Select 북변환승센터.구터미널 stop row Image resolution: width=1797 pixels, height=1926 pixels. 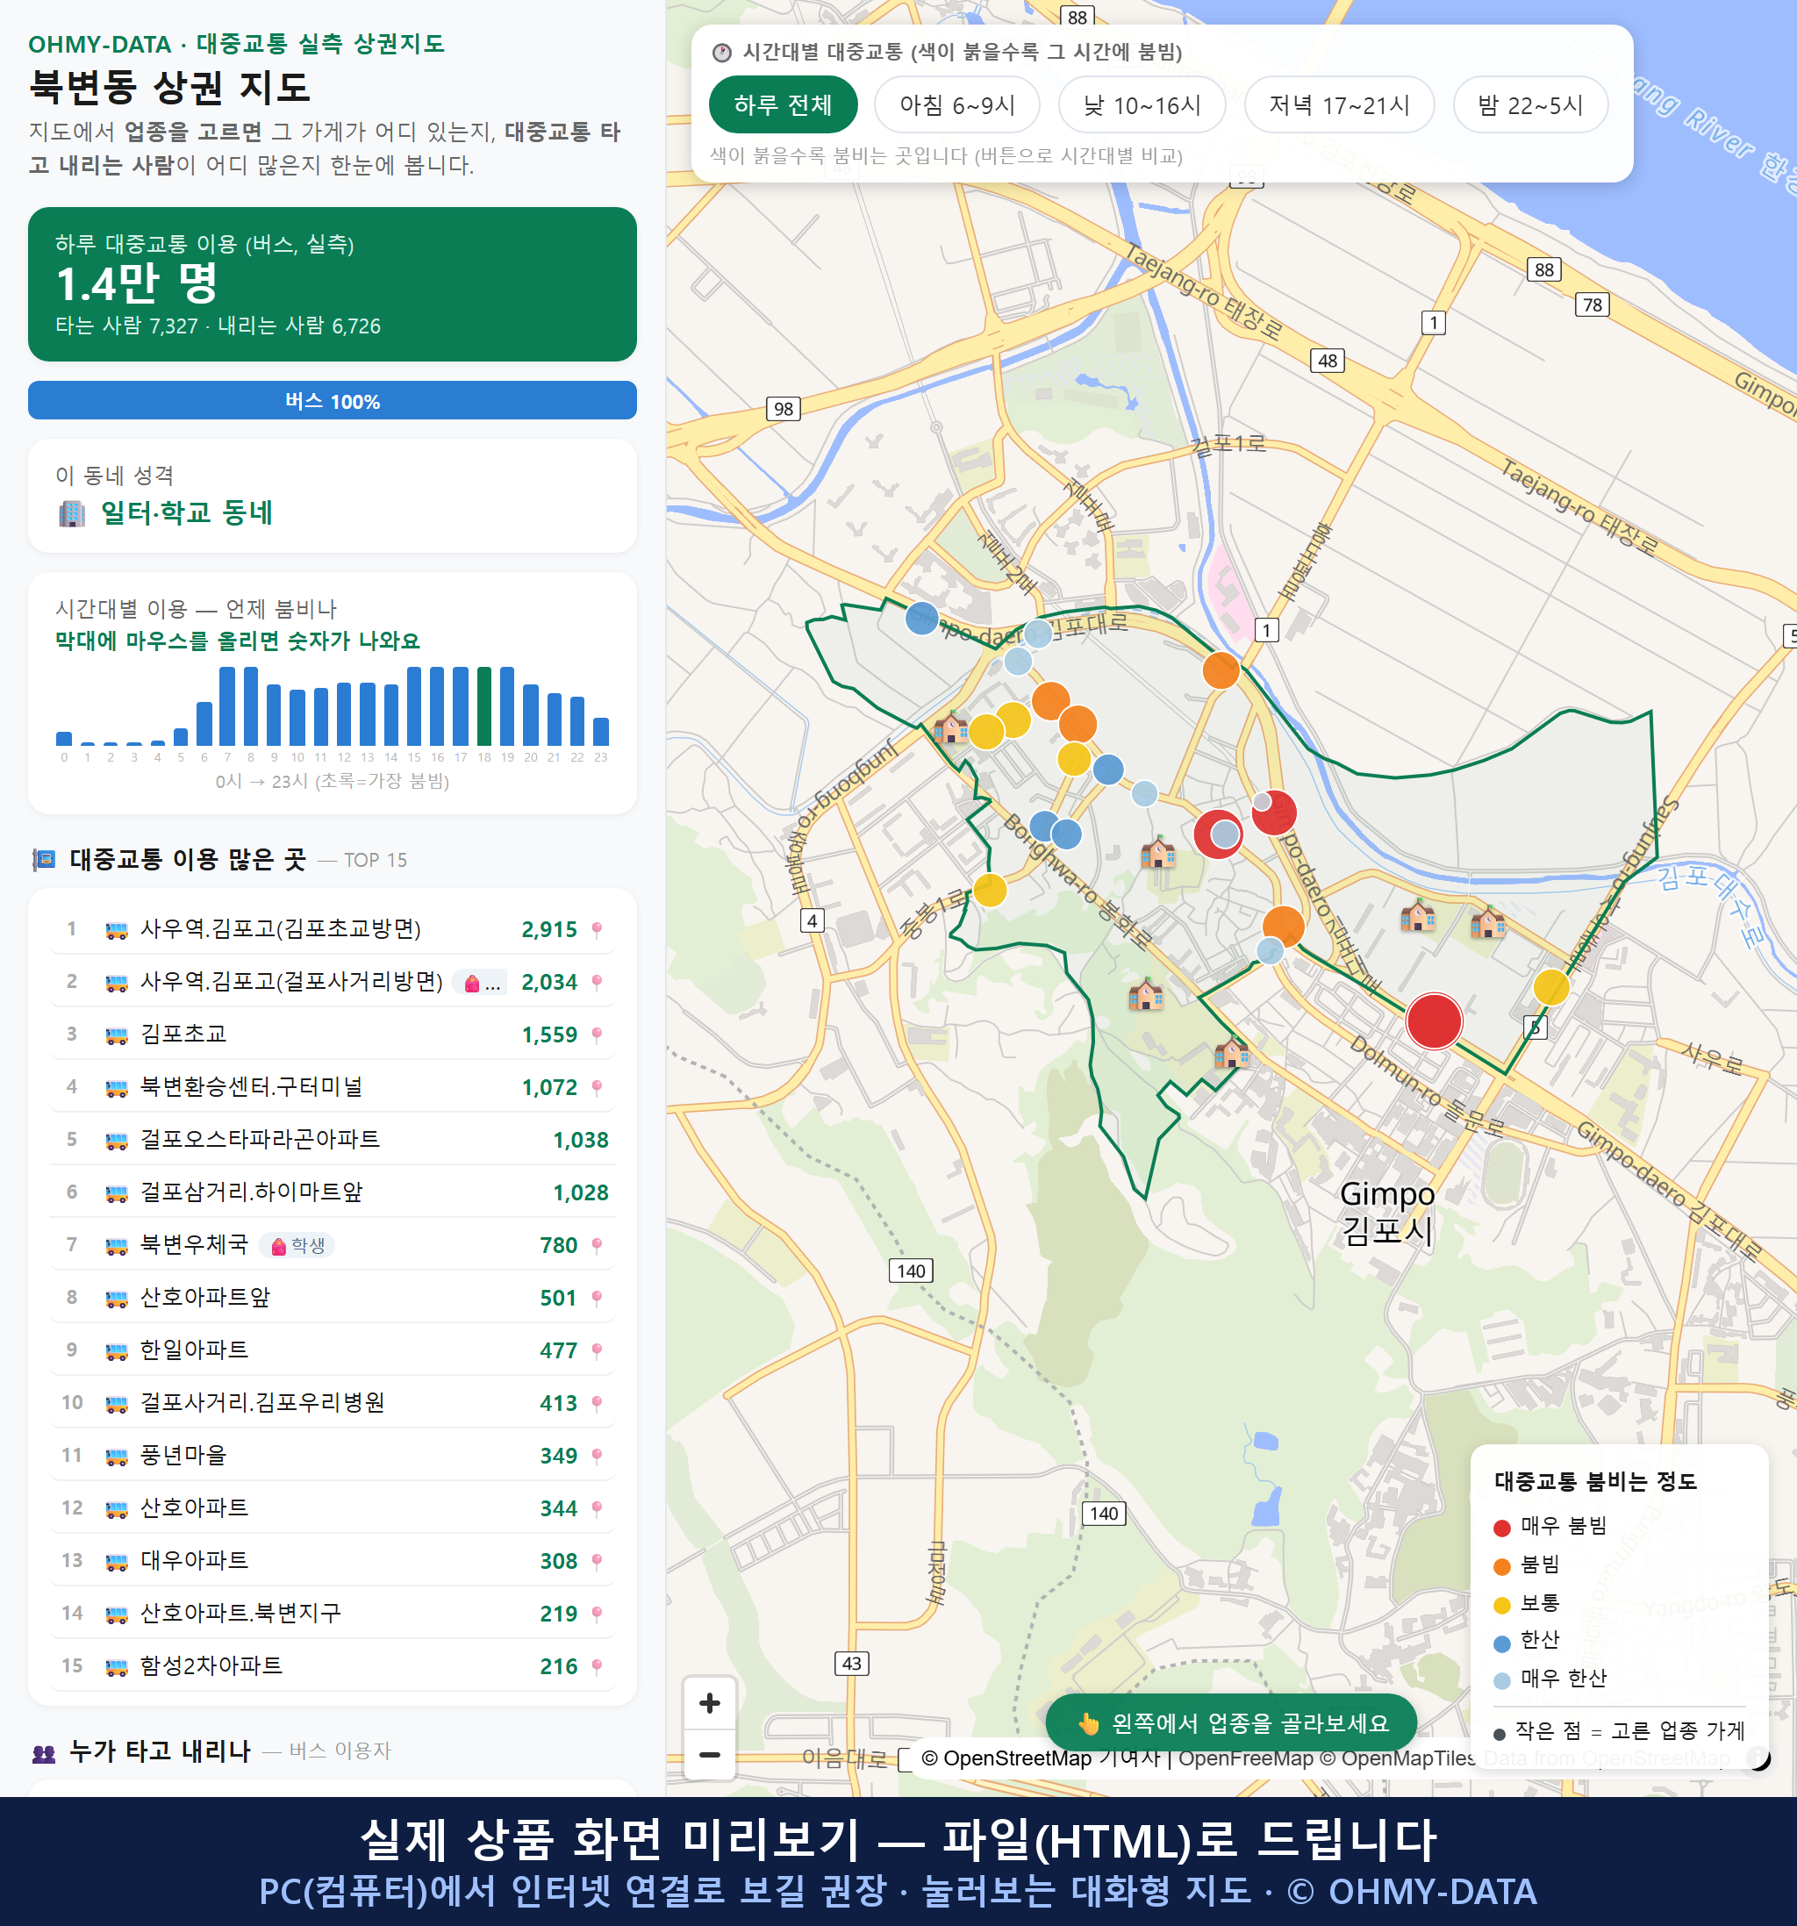tap(333, 1087)
